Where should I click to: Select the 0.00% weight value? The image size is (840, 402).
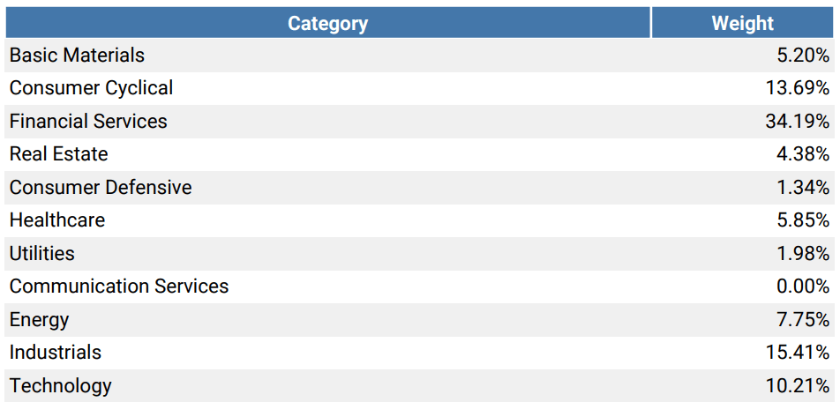click(x=802, y=287)
